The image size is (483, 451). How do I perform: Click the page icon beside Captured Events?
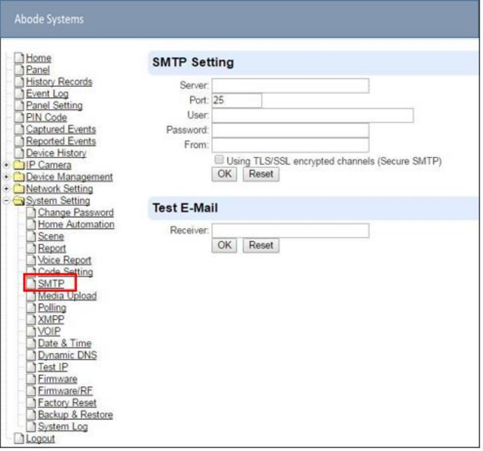[19, 129]
